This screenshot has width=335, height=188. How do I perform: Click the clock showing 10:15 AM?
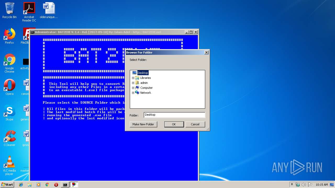tap(322, 185)
